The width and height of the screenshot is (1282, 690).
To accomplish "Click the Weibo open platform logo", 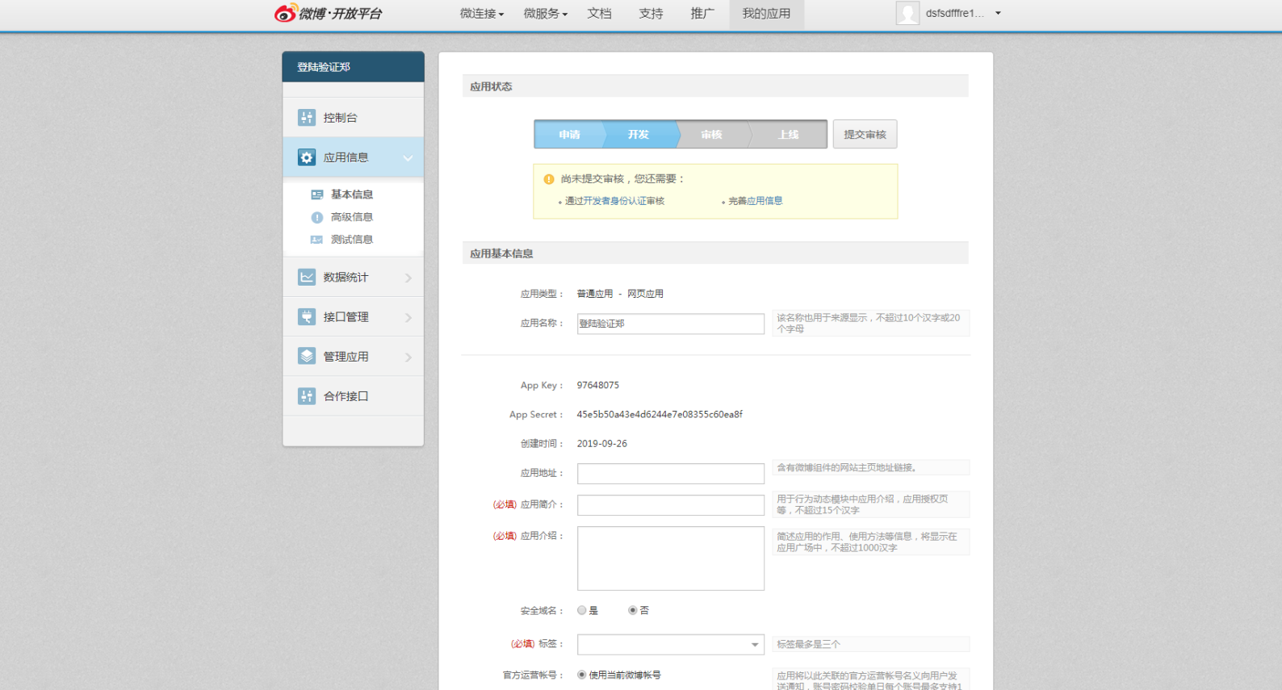I will (x=329, y=13).
